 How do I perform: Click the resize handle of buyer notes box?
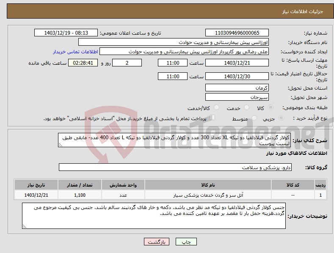(x=24, y=227)
